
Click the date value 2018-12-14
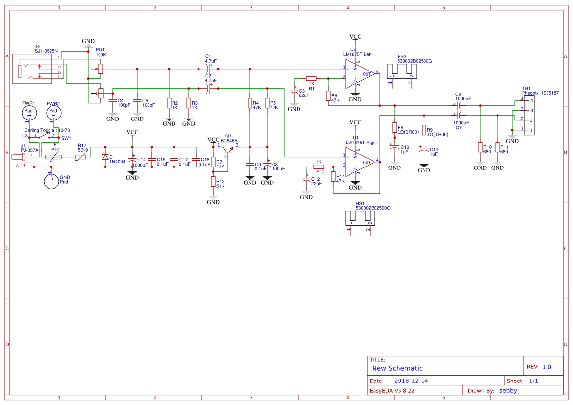coord(411,381)
